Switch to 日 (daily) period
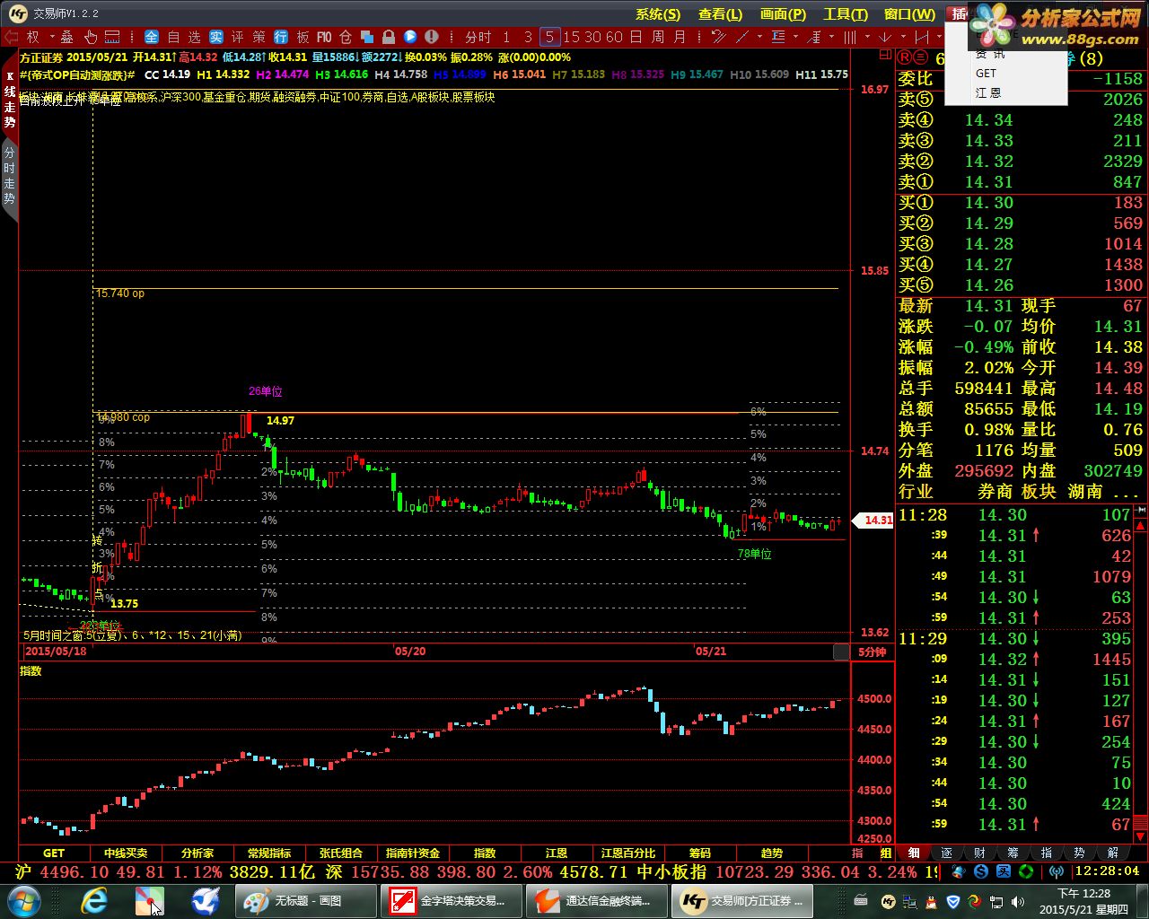Screen dimensions: 1149x919 [636, 37]
